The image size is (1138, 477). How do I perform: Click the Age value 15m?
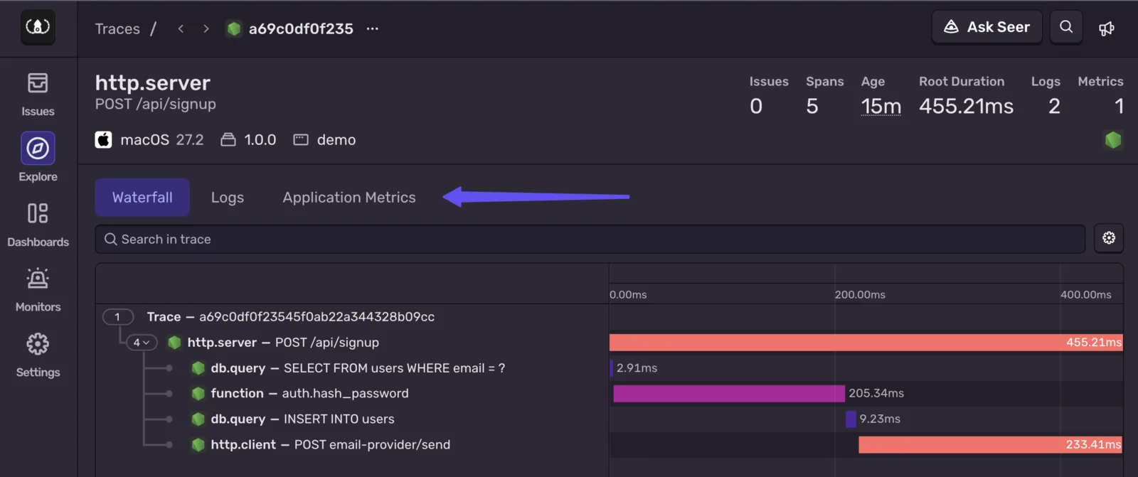(881, 106)
